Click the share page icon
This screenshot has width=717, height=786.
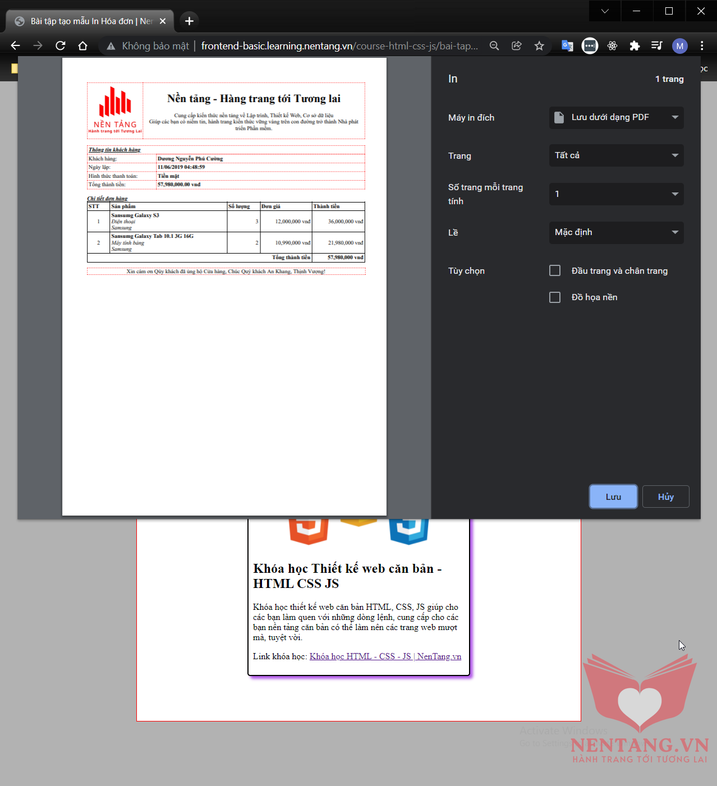coord(517,46)
